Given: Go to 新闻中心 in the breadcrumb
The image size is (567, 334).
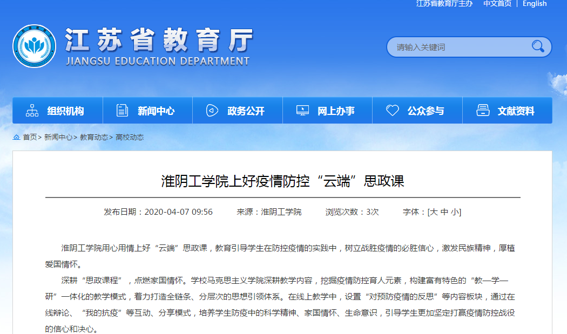Looking at the screenshot, I should point(58,137).
